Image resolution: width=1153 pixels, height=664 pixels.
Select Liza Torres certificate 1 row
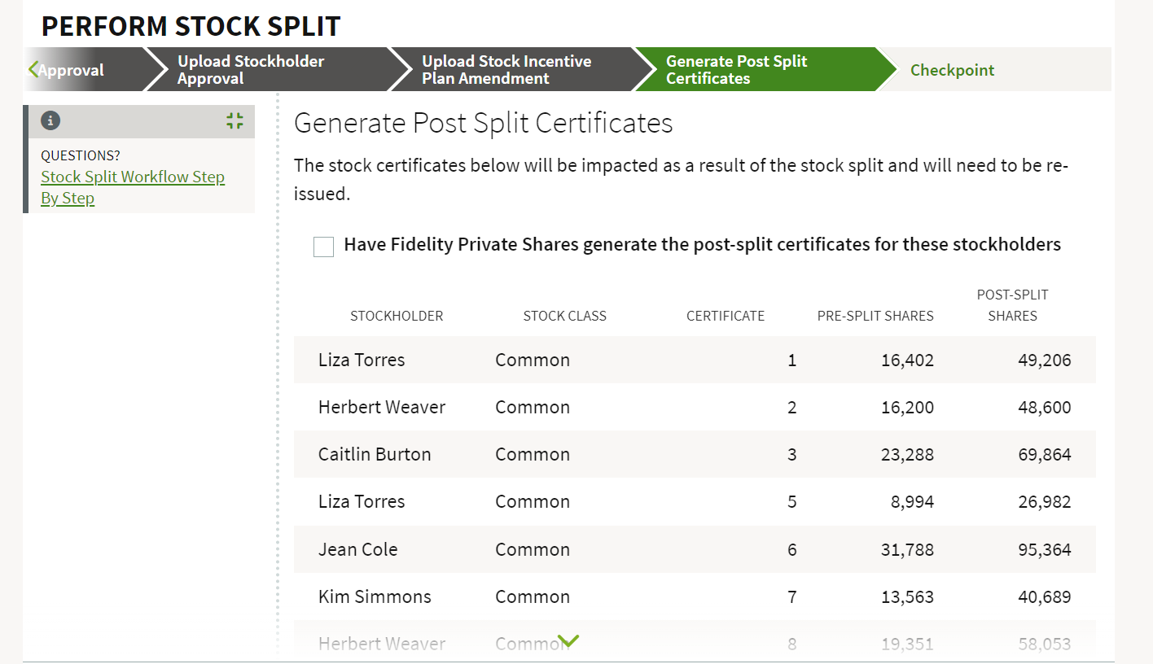click(695, 360)
